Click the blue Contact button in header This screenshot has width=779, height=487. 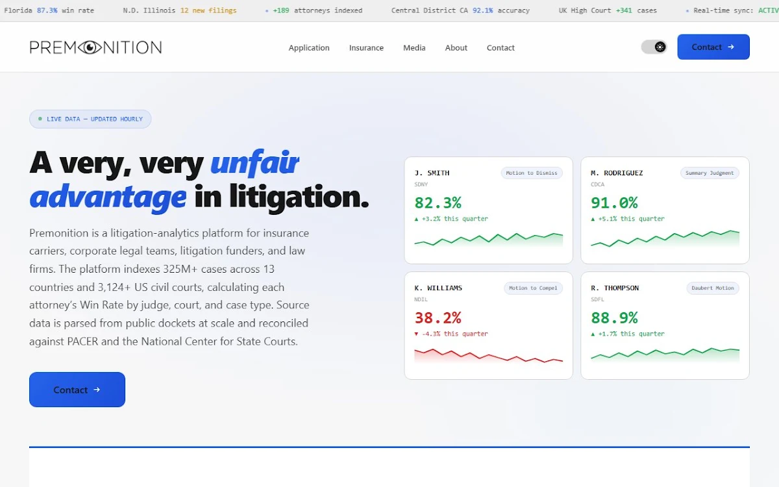coord(713,47)
